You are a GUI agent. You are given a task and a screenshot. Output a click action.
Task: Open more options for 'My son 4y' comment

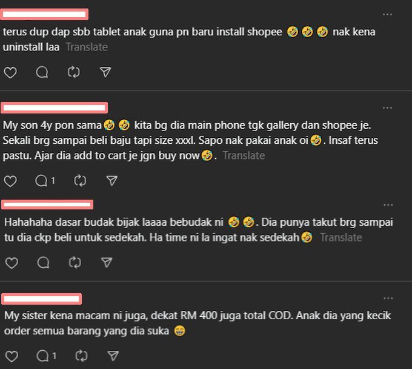click(387, 108)
